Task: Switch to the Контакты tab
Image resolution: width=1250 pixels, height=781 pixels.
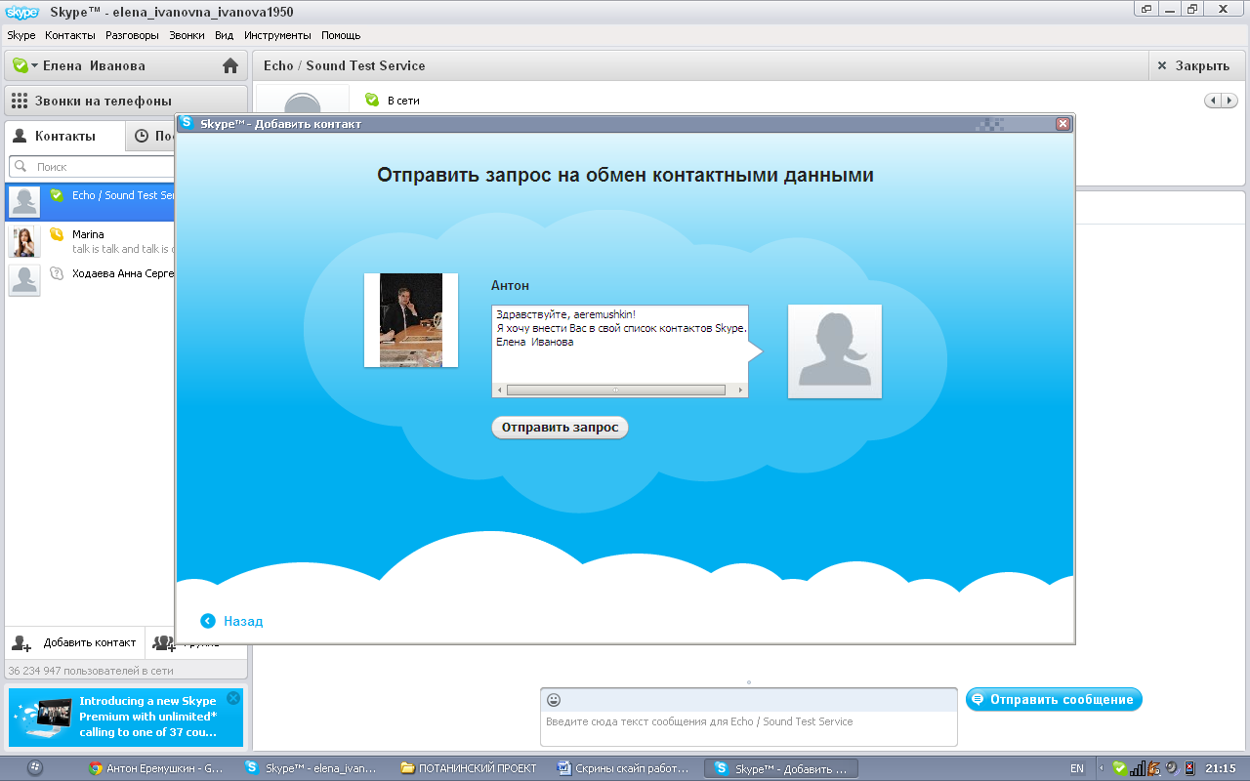Action: [65, 136]
